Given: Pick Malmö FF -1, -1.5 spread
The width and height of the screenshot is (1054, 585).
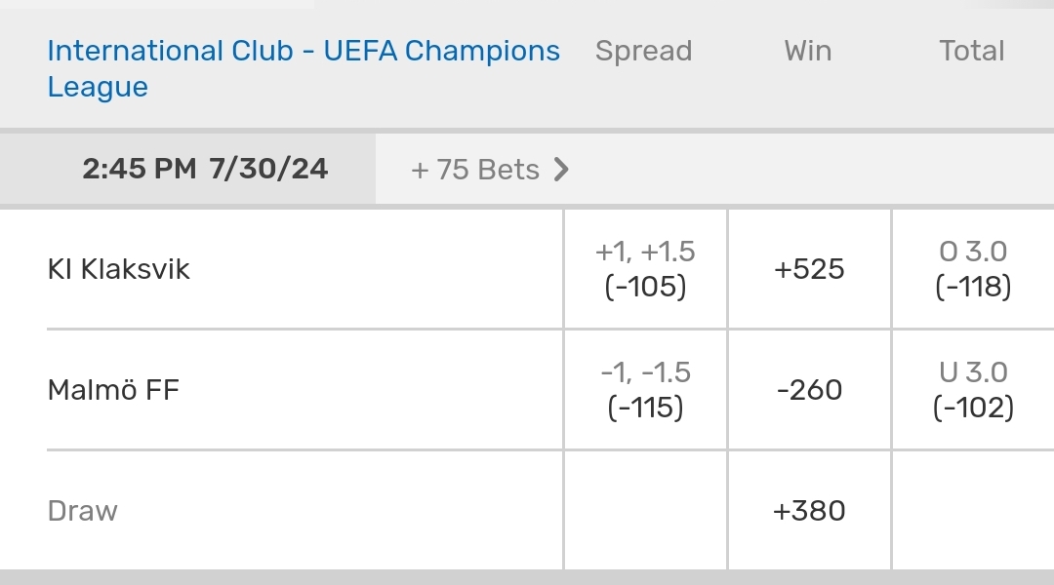Looking at the screenshot, I should coord(645,390).
